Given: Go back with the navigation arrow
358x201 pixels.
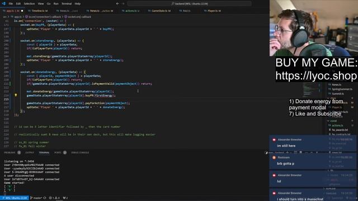Looking at the screenshot, I should click(x=117, y=4).
